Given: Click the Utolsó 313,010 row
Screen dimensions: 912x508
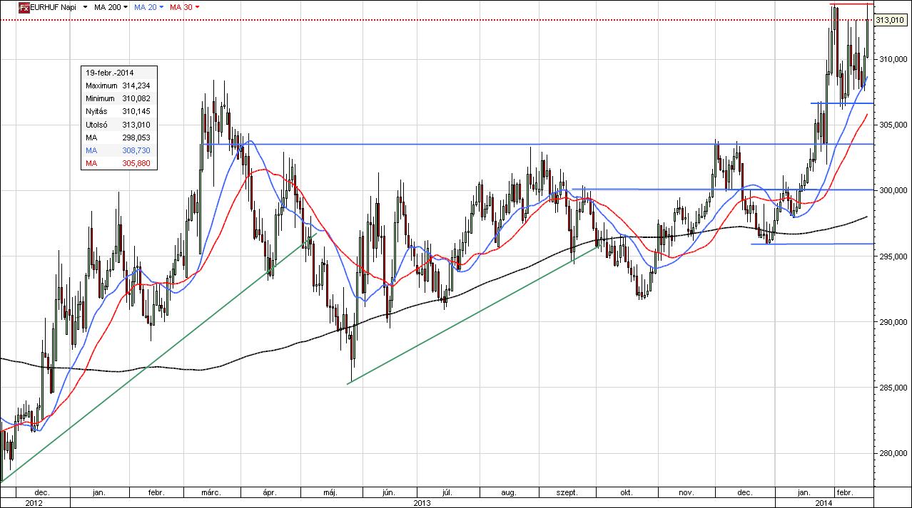Looking at the screenshot, I should [x=118, y=125].
